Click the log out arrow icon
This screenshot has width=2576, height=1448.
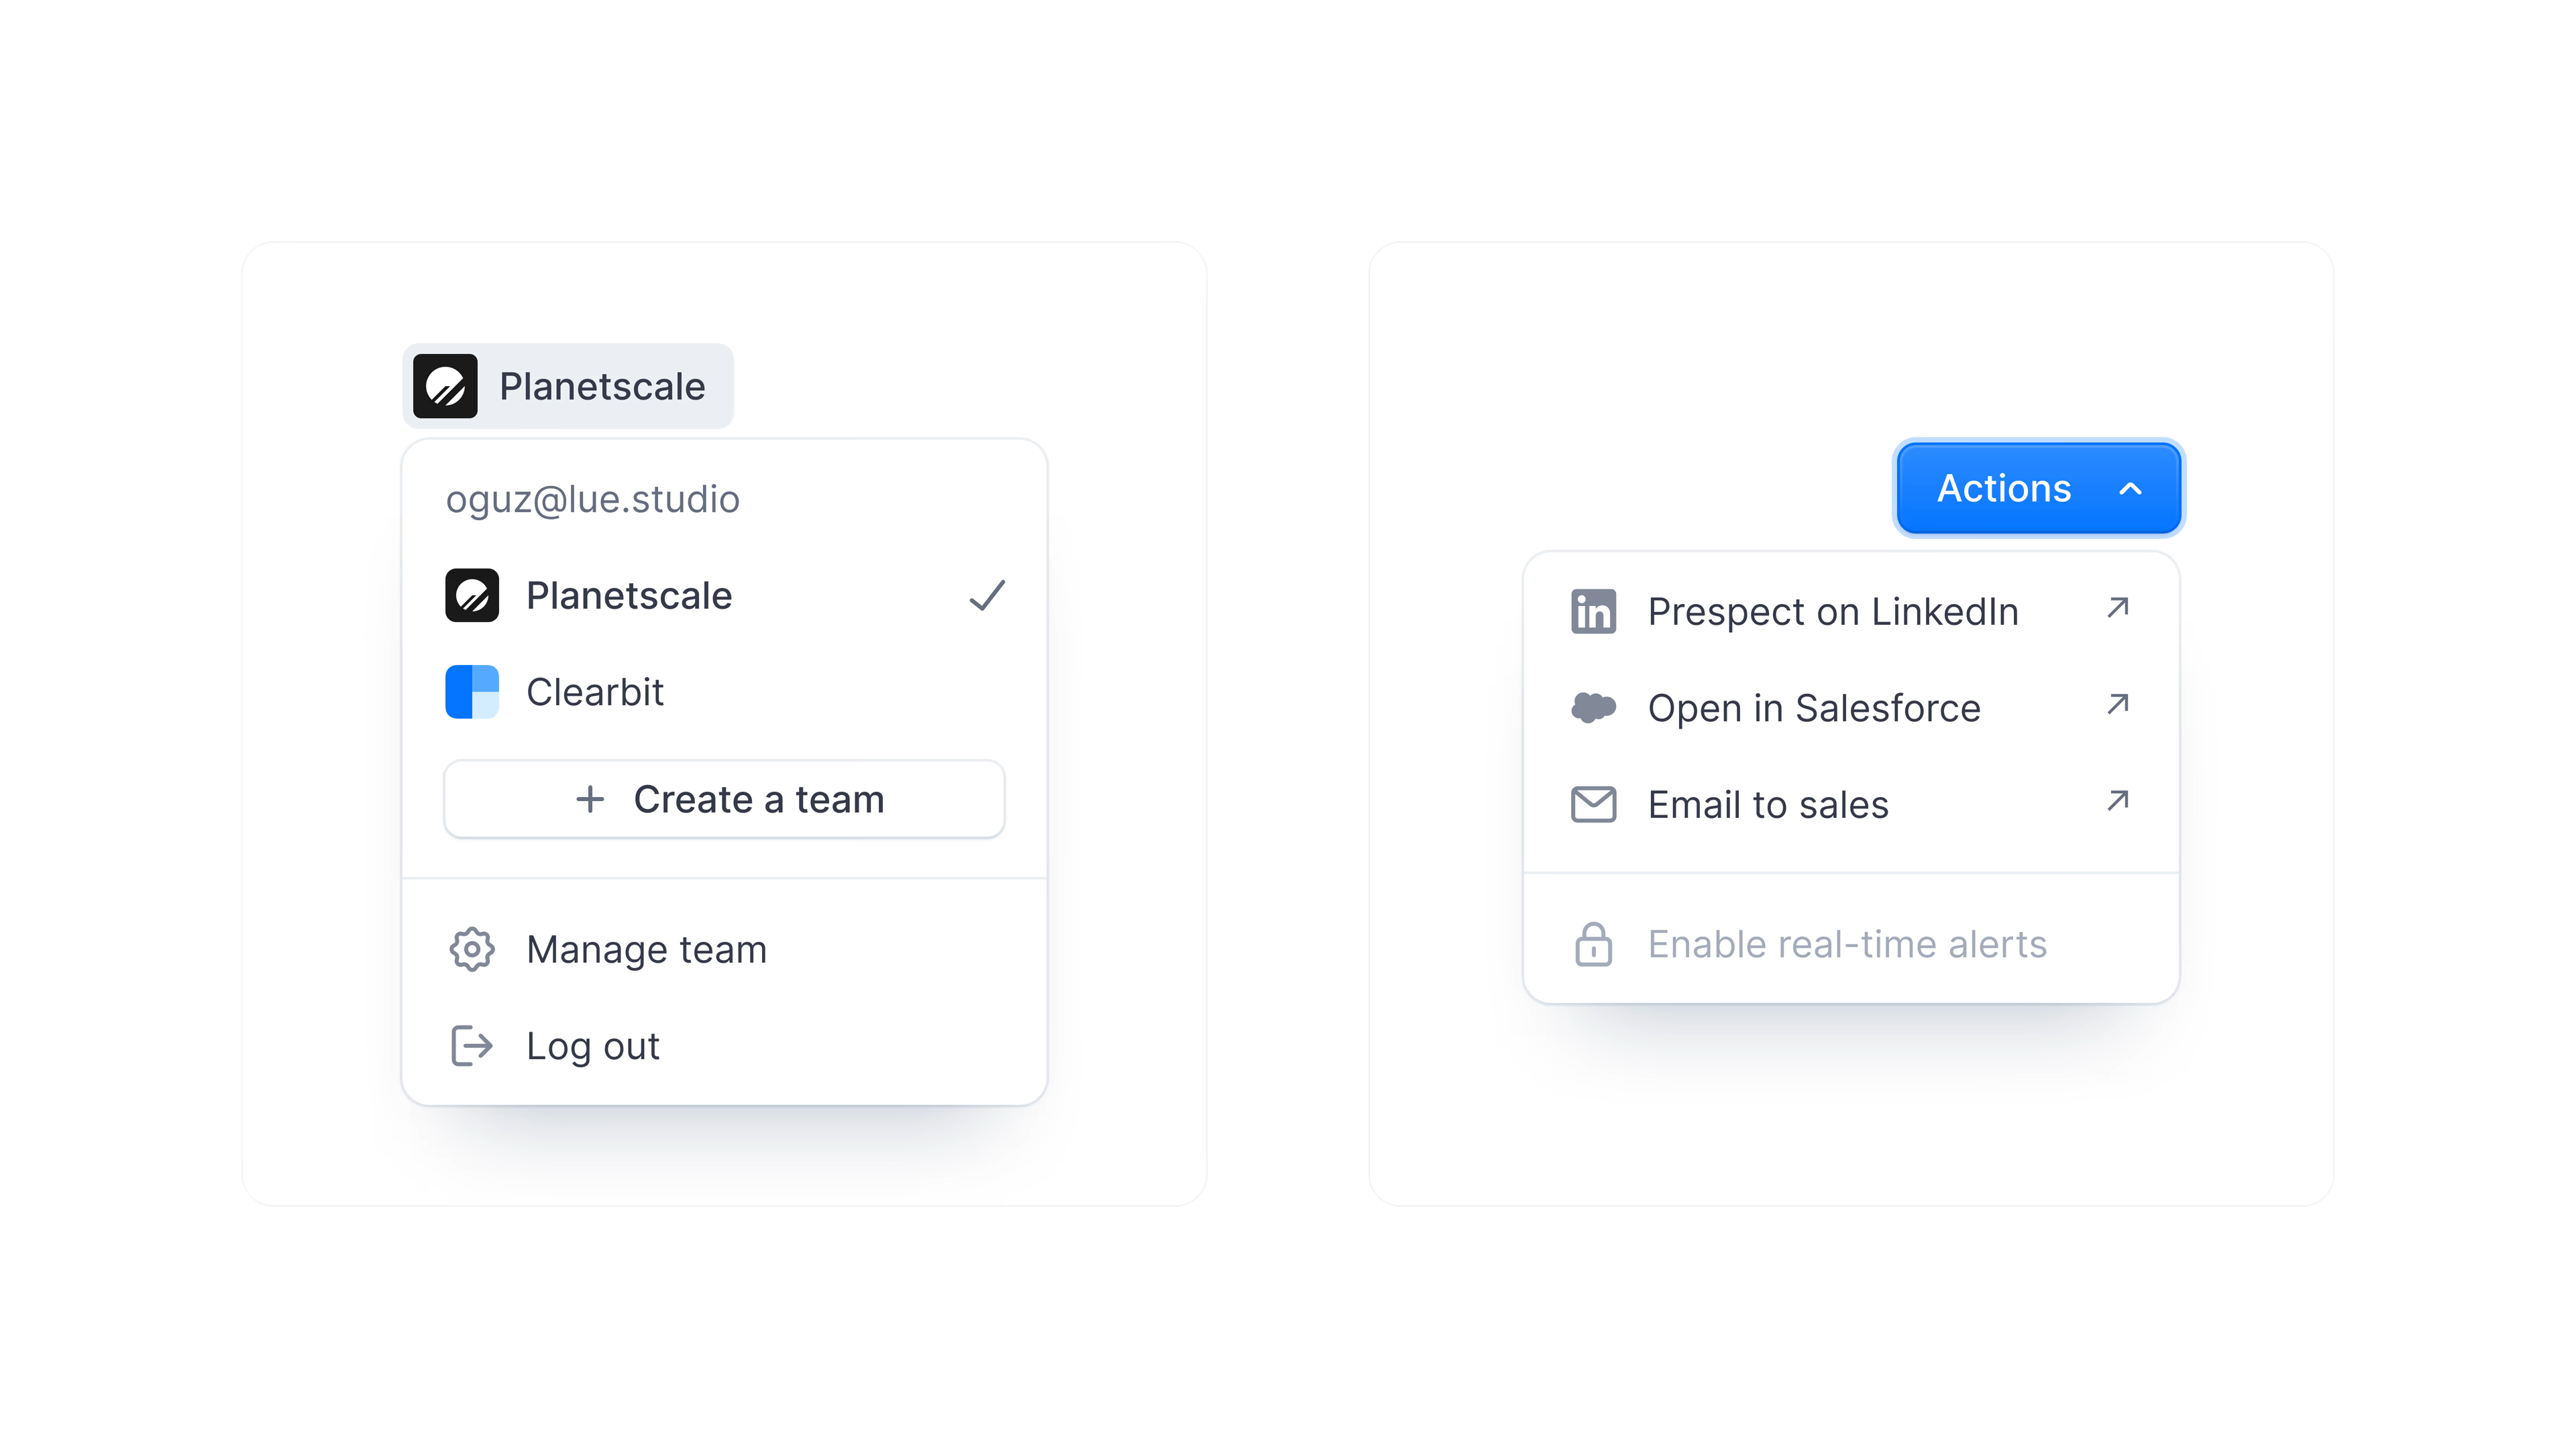471,1046
